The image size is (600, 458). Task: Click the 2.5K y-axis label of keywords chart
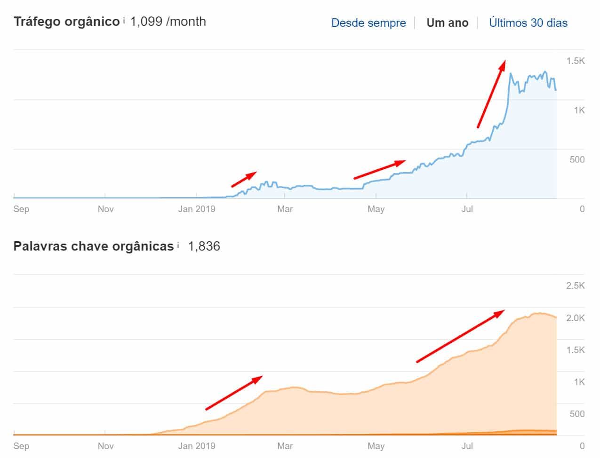pos(575,285)
